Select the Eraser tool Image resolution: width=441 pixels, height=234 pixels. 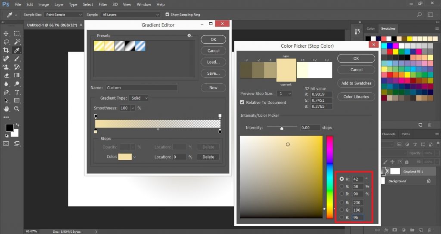pyautogui.click(x=6, y=76)
